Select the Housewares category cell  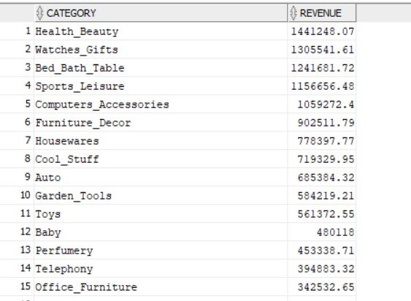pos(161,141)
